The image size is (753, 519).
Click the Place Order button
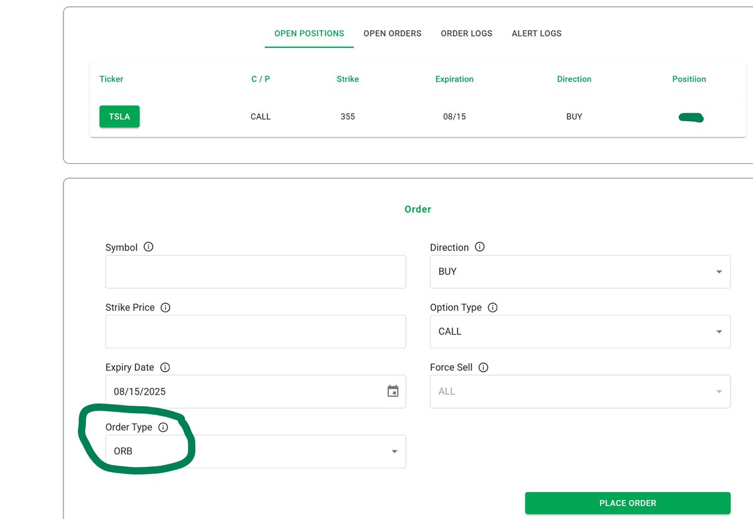tap(627, 503)
